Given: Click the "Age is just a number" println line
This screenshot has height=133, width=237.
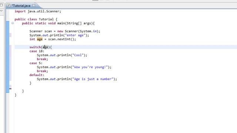Looking at the screenshot, I should 77,79.
